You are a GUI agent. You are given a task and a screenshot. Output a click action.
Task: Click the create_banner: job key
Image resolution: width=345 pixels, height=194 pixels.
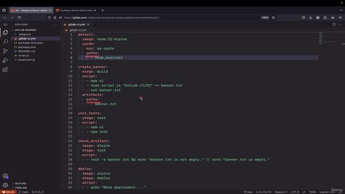(93, 67)
